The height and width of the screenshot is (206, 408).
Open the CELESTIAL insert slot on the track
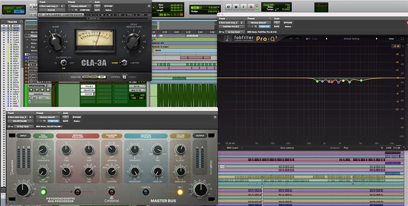(88, 90)
